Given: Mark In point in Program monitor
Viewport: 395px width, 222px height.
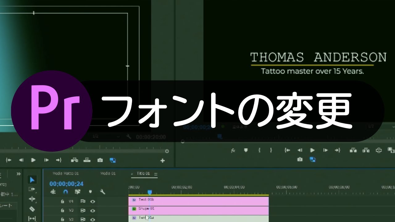Looking at the screenshot, I should pyautogui.click(x=260, y=150).
